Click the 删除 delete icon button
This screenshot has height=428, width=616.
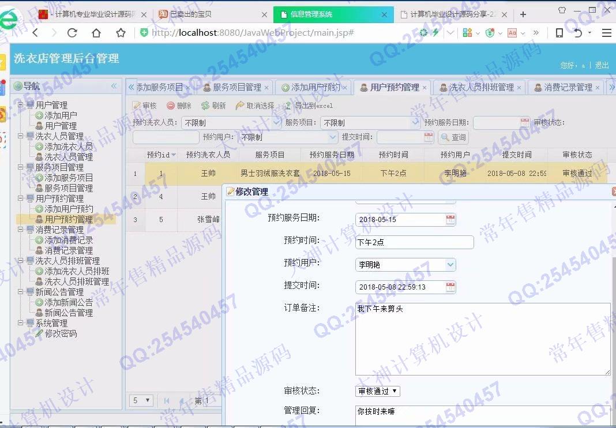[179, 106]
